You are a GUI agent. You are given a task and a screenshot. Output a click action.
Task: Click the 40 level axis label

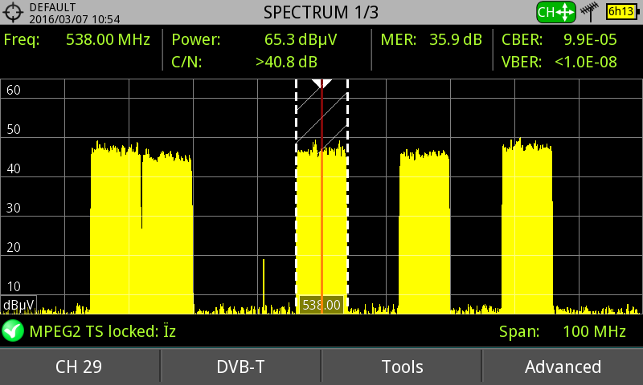click(x=14, y=168)
